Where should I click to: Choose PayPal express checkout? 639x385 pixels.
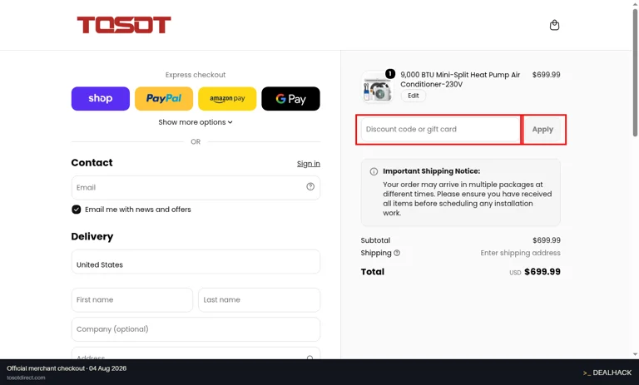click(164, 99)
